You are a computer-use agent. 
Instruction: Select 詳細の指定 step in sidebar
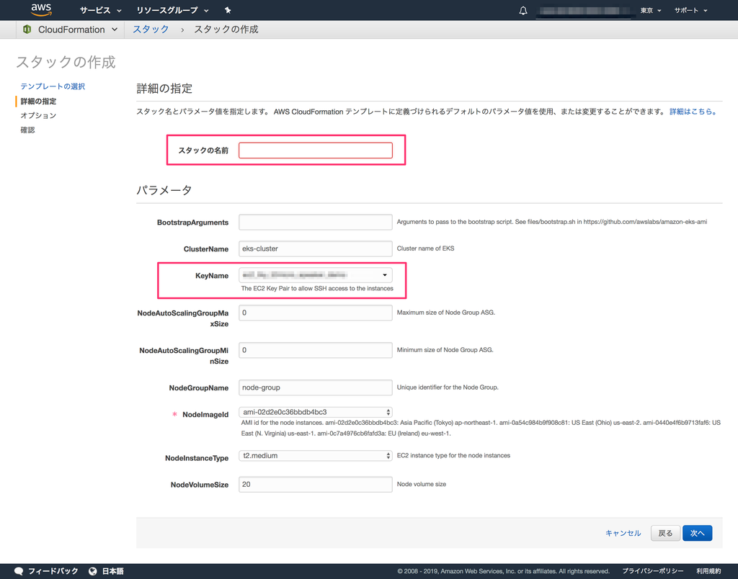click(x=38, y=101)
